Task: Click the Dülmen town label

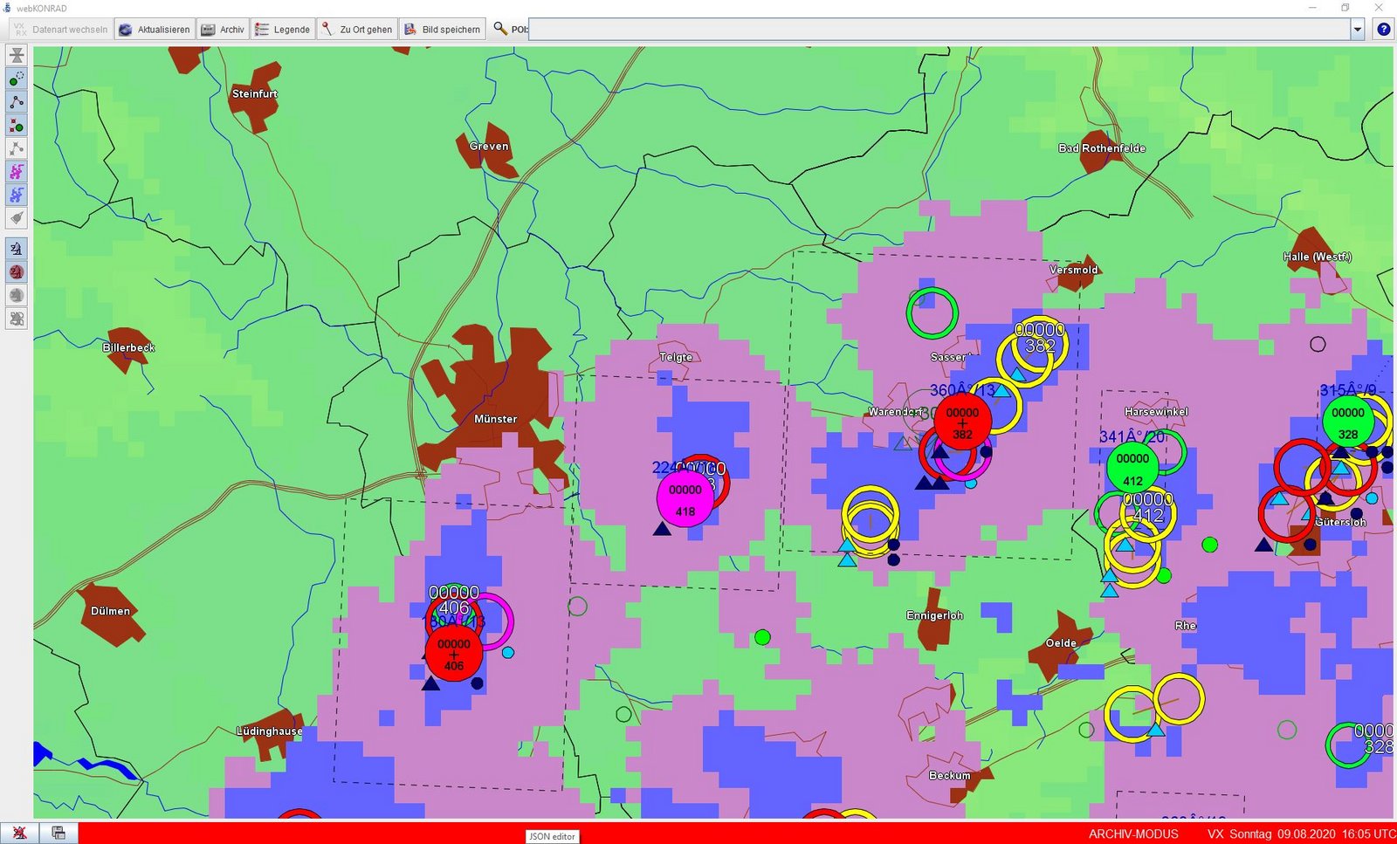Action: 111,611
